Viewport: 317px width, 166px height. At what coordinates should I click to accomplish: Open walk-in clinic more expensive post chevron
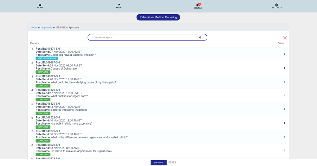[284, 123]
